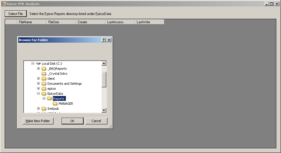The image size is (281, 153).
Task: Expand the Documents and Settings node
Action: pyautogui.click(x=38, y=83)
